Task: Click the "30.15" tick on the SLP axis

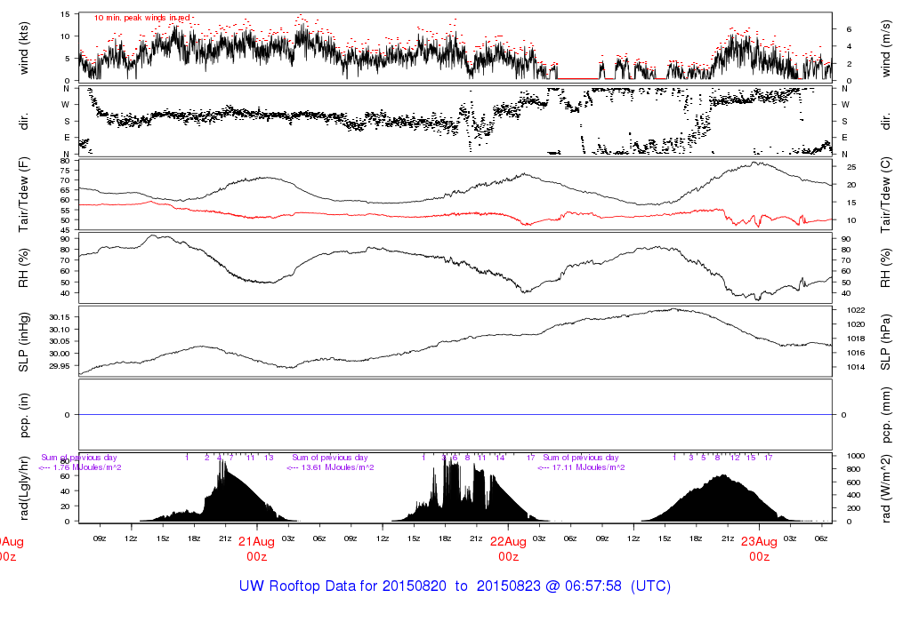Action: pos(60,317)
